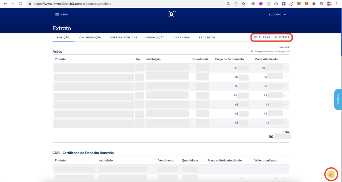Screen dimensions: 342x182
Task: Open the hamburger MENU
Action: coord(62,14)
